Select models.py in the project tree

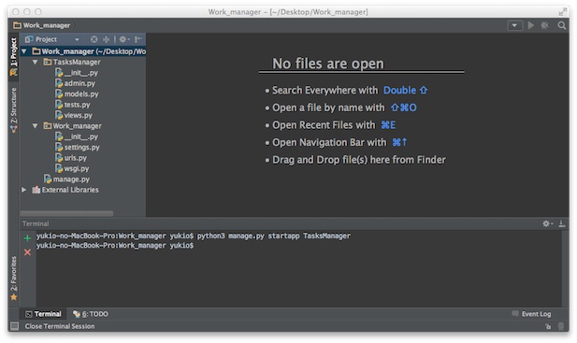click(x=81, y=94)
